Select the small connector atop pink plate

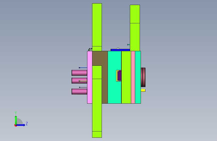[90, 50]
